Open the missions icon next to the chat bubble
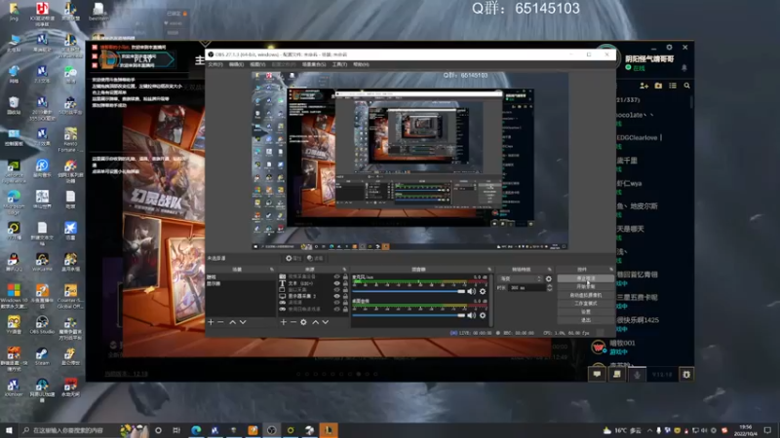This screenshot has height=438, width=780. point(617,375)
